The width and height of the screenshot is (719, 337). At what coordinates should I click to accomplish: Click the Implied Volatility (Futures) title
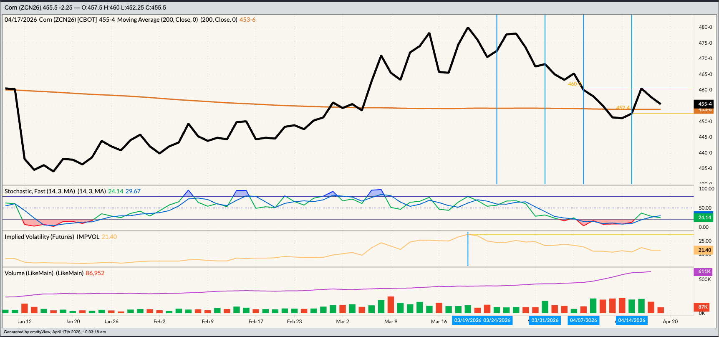click(x=52, y=237)
